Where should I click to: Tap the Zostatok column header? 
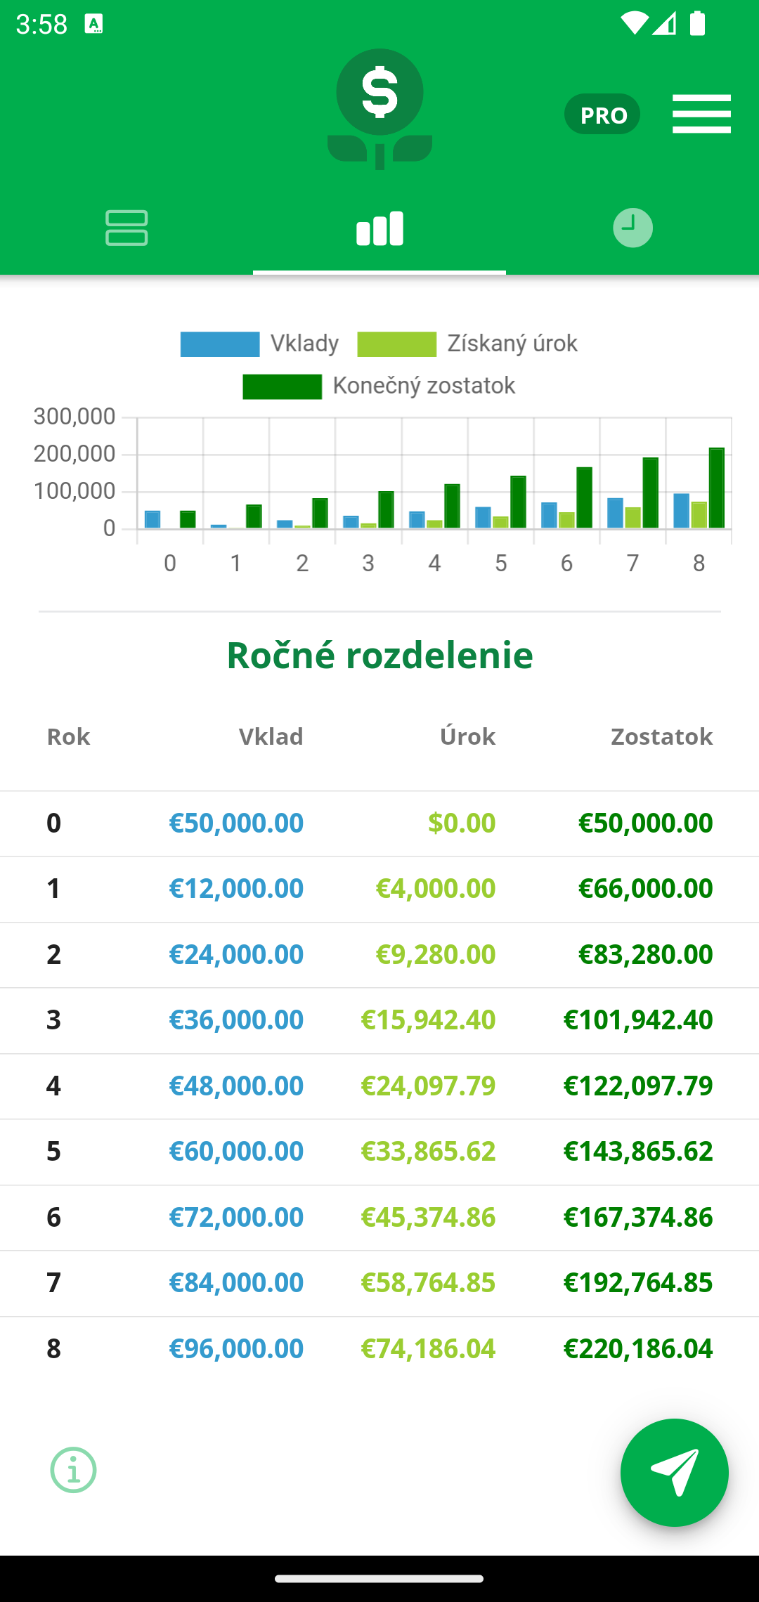(662, 736)
